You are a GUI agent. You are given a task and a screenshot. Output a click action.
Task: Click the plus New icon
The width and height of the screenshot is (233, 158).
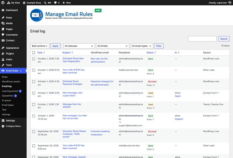[64, 3]
